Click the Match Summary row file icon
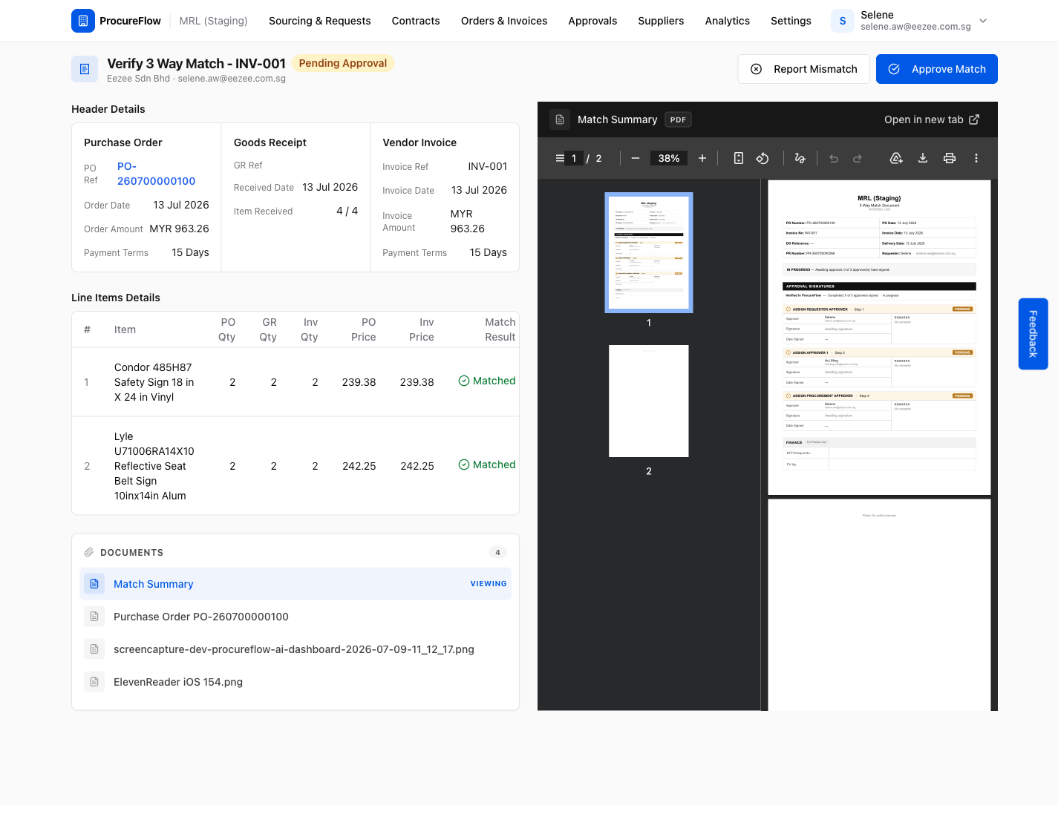1058x817 pixels. [x=94, y=584]
